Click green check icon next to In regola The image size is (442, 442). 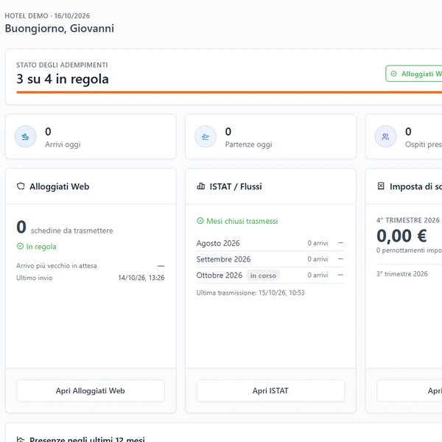(x=20, y=246)
